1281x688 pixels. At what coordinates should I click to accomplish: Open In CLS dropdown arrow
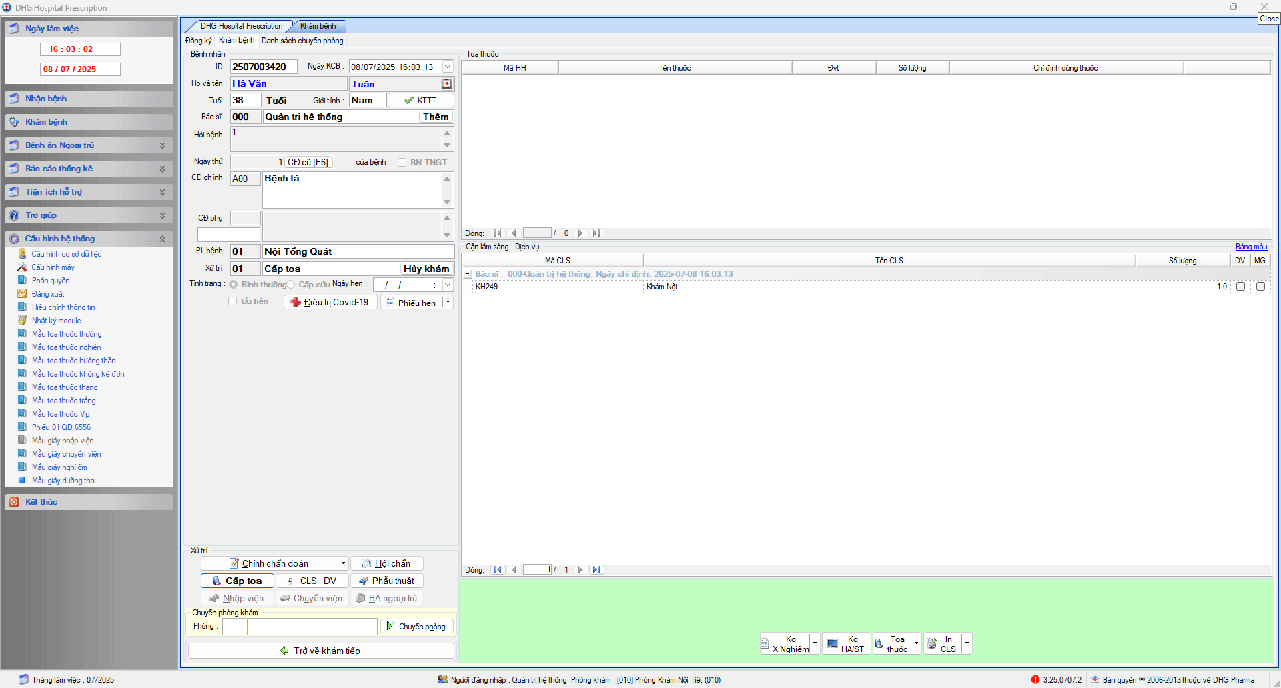(x=967, y=644)
